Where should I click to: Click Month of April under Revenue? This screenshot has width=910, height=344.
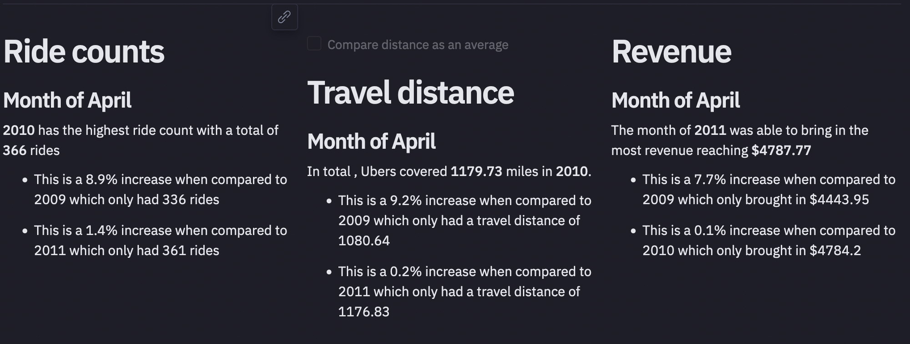click(x=675, y=100)
